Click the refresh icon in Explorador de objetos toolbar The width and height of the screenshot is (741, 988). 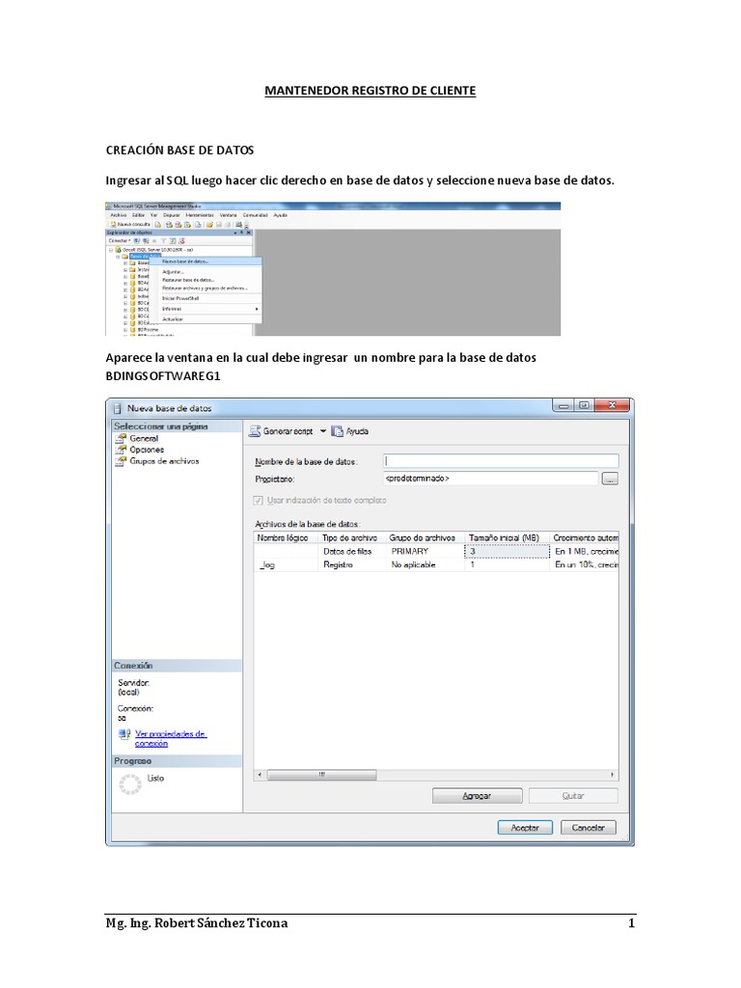click(173, 240)
